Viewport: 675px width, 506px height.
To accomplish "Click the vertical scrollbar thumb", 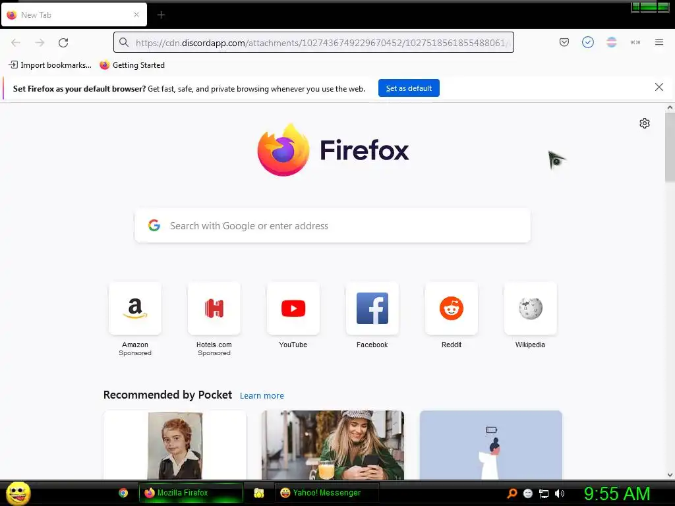I will pyautogui.click(x=670, y=147).
